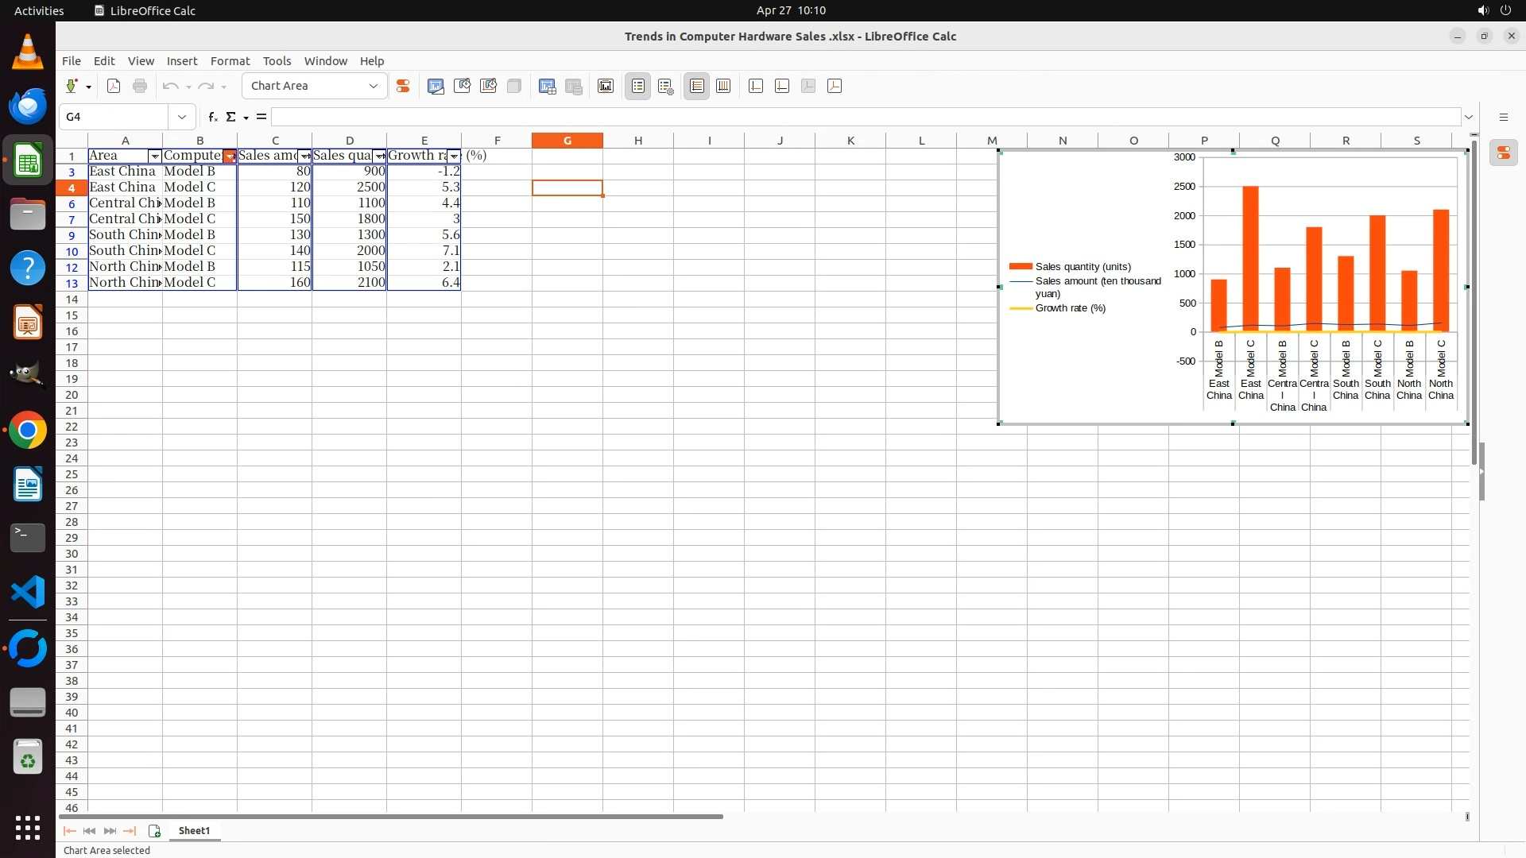Export directly as PDF icon

tap(114, 87)
